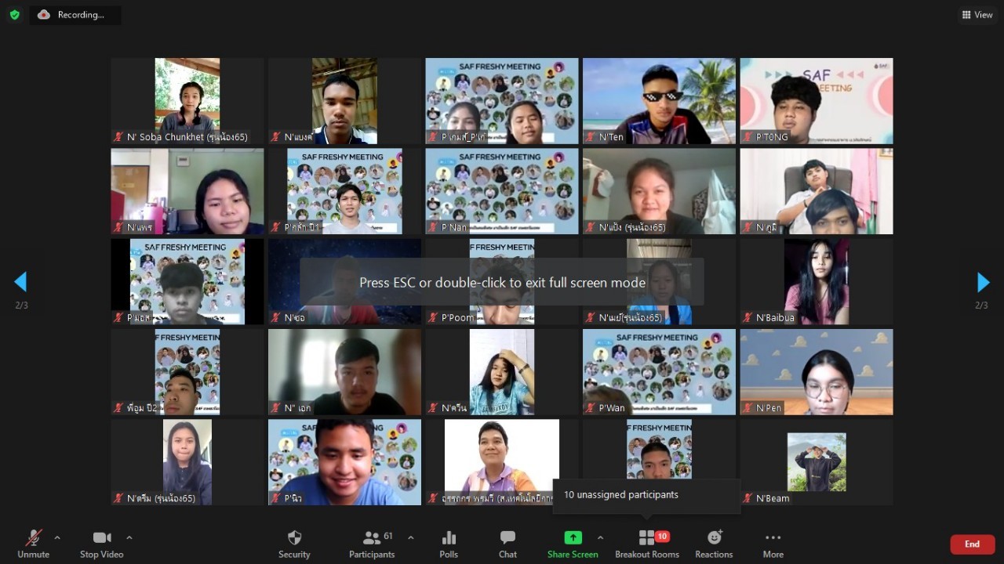Image resolution: width=1004 pixels, height=564 pixels.
Task: Expand video options arrow beside Stop Video
Action: 129,537
